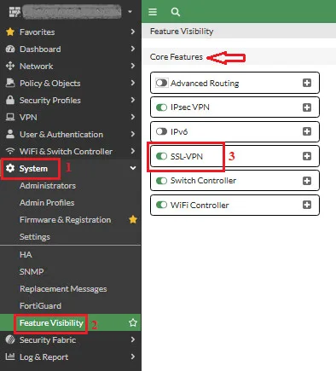This screenshot has height=371, width=336.
Task: Expand the Security Fabric chevron
Action: pyautogui.click(x=133, y=339)
